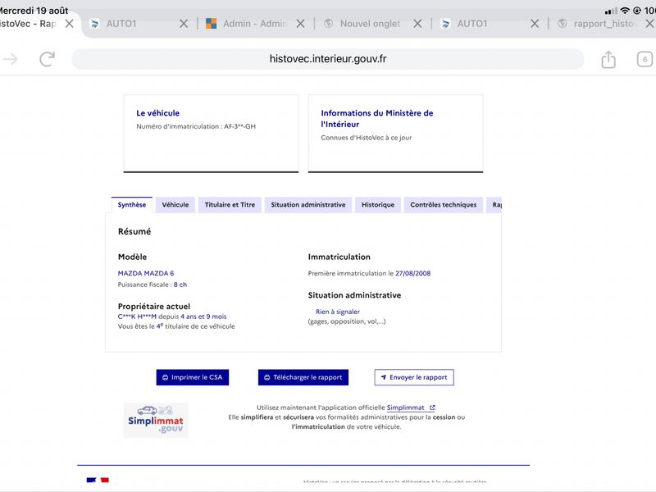Open the Informations du Ministère de l'Intérieur card
Viewport: 656px width, 492px height.
point(396,134)
